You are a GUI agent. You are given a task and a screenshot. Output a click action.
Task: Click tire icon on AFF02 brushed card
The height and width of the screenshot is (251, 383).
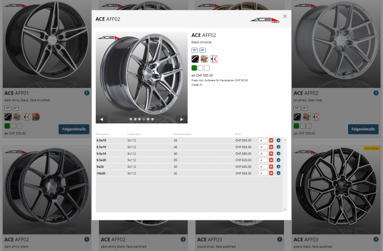297,117
